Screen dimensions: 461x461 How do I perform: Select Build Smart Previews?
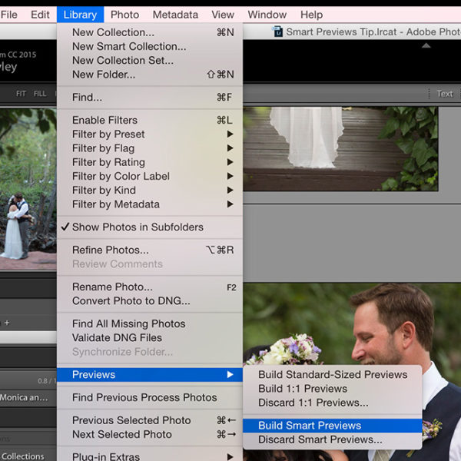(309, 426)
